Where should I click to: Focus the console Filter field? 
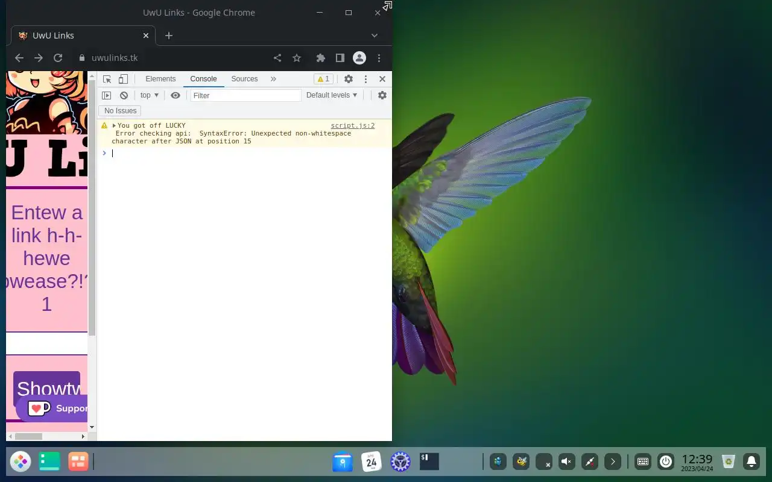pyautogui.click(x=245, y=95)
